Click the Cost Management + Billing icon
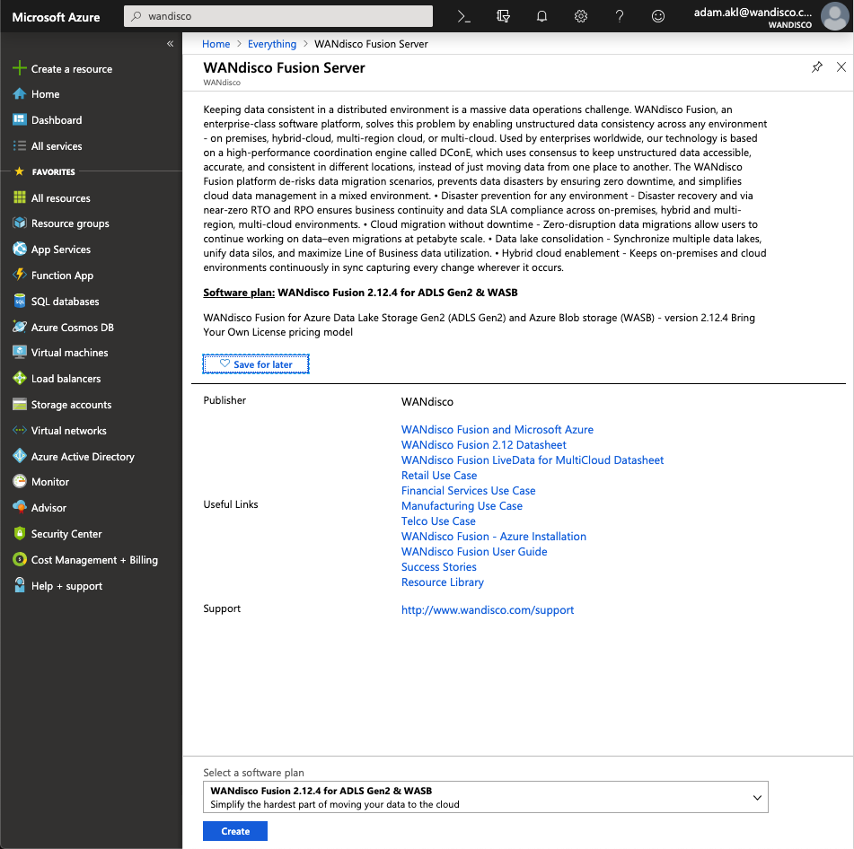 click(x=19, y=559)
